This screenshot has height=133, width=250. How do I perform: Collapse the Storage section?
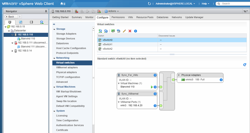point(54,29)
